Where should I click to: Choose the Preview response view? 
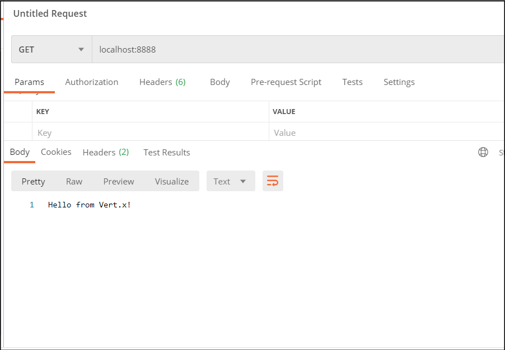[x=119, y=181]
